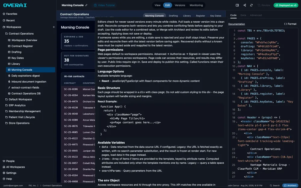The width and height of the screenshot is (301, 188).
Task: Select Morning Console in the sidebar
Action: (30, 70)
